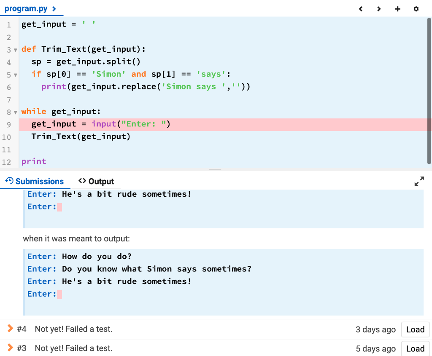Click the code brackets icon beside Output
The image size is (432, 356).
coord(83,181)
